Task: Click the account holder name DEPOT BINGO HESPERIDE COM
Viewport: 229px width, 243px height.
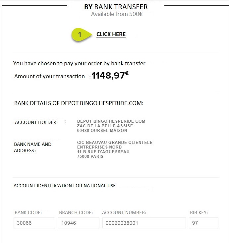Action: tap(111, 121)
